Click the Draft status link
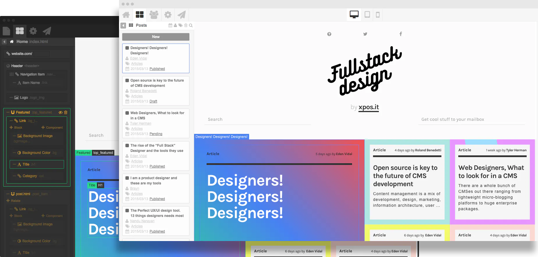This screenshot has height=257, width=538. pyautogui.click(x=153, y=101)
